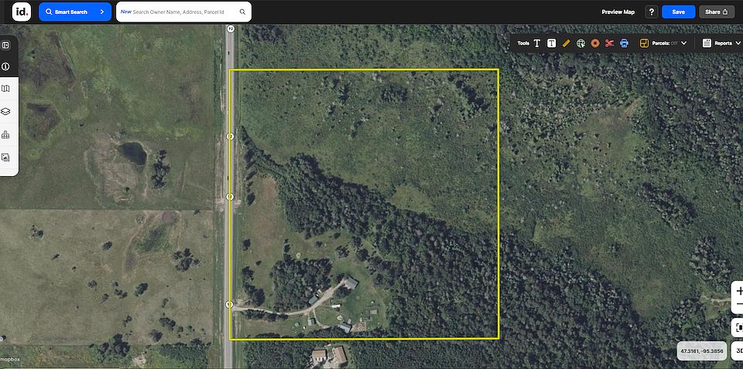Save the current map
Image resolution: width=743 pixels, height=369 pixels.
[679, 12]
